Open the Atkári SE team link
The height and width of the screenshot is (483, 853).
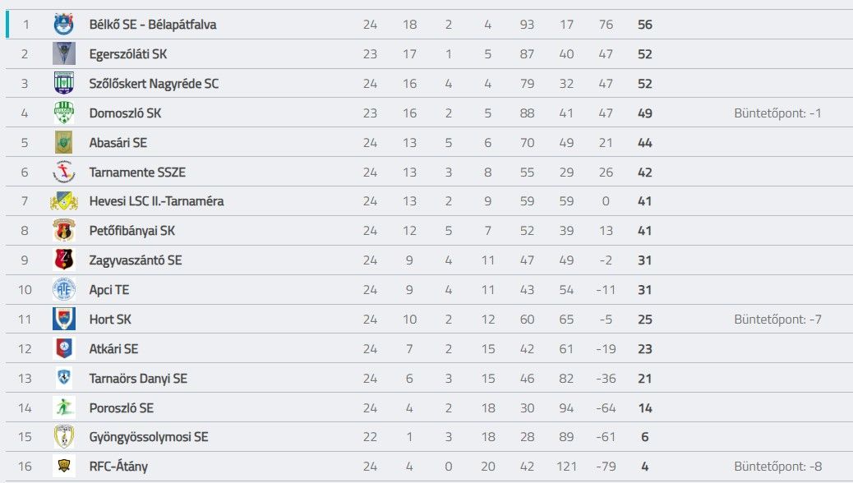click(113, 348)
